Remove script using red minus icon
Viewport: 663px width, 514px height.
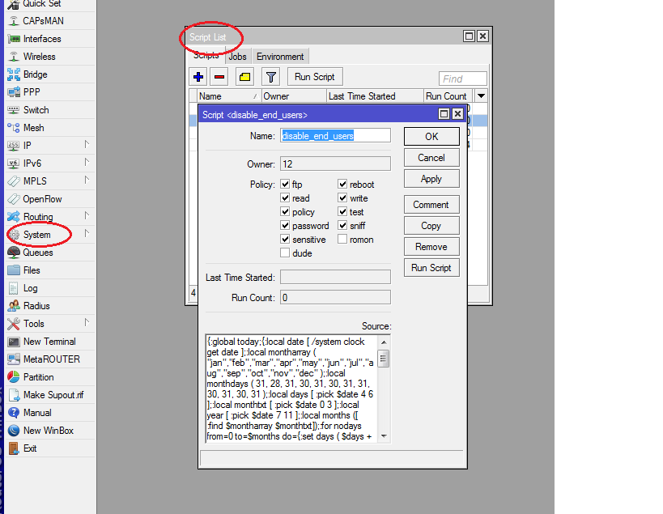coord(219,77)
